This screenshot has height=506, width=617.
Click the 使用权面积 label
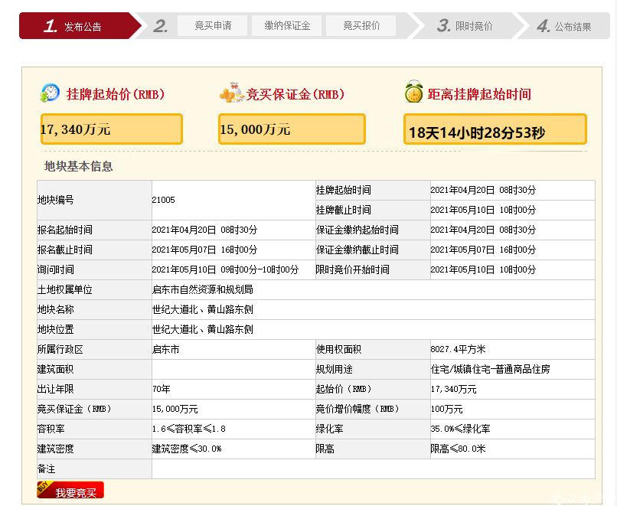[x=339, y=349]
